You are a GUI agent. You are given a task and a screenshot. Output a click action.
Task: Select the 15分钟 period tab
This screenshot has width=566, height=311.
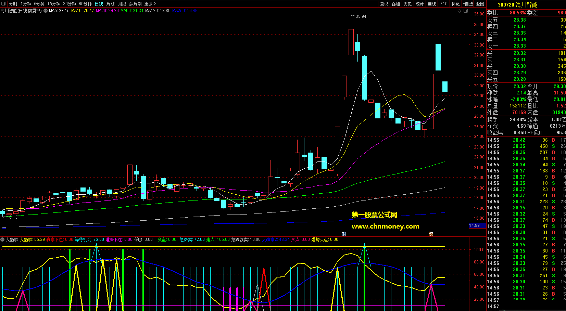(x=54, y=4)
